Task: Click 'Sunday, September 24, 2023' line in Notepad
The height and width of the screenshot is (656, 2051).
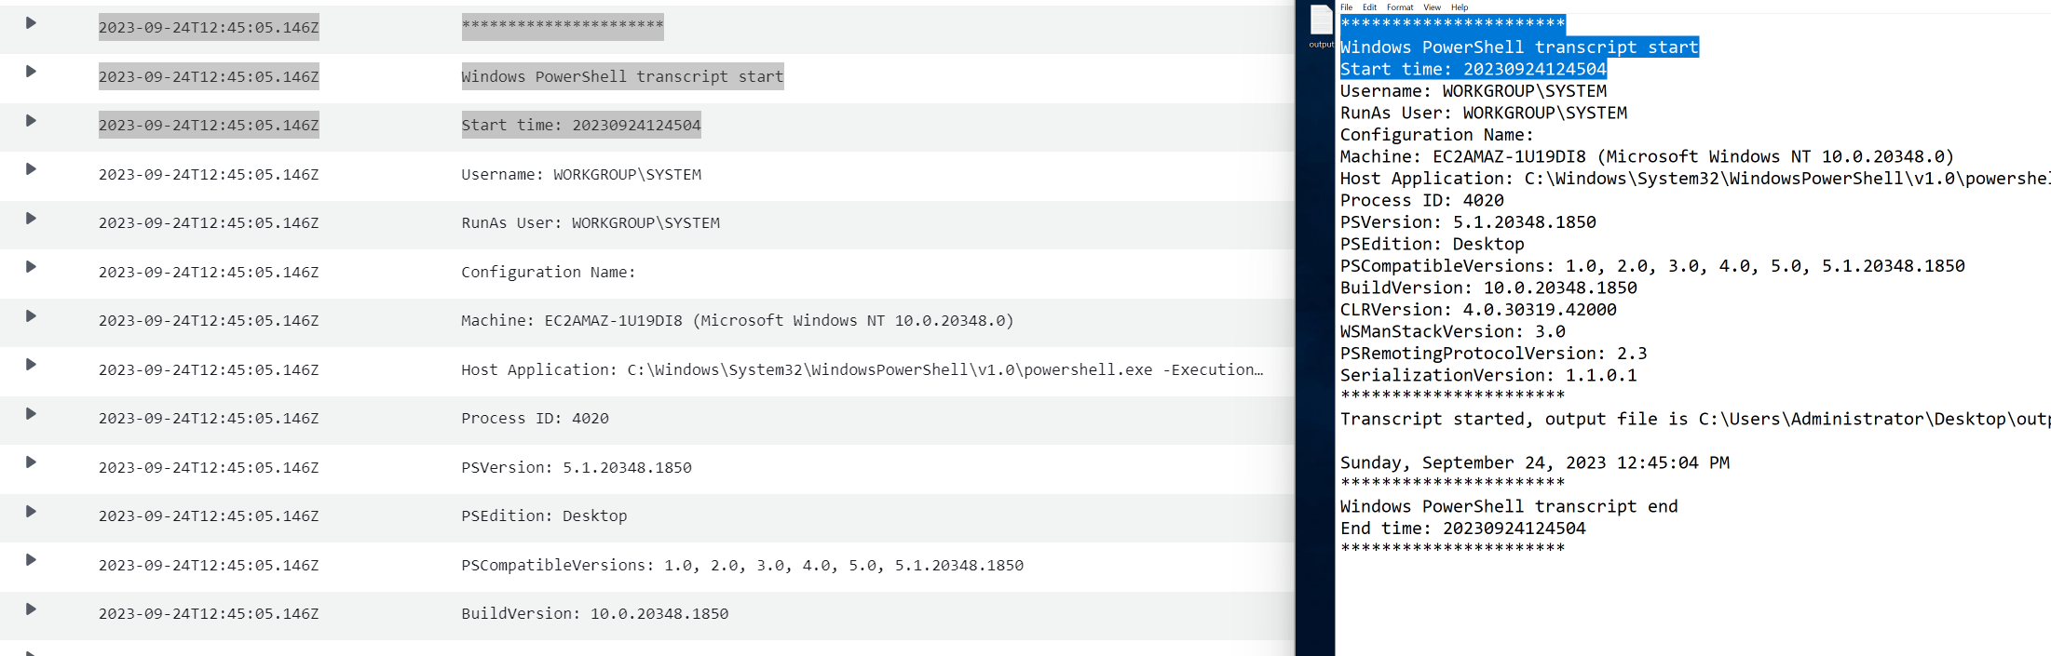Action: pos(1535,462)
